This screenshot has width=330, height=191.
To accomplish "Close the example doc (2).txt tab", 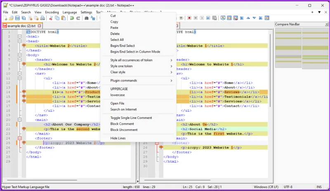I will [39, 26].
